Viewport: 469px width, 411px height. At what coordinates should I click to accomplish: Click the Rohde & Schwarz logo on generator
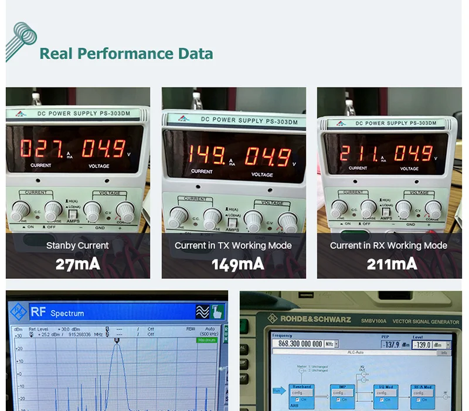[x=310, y=319]
